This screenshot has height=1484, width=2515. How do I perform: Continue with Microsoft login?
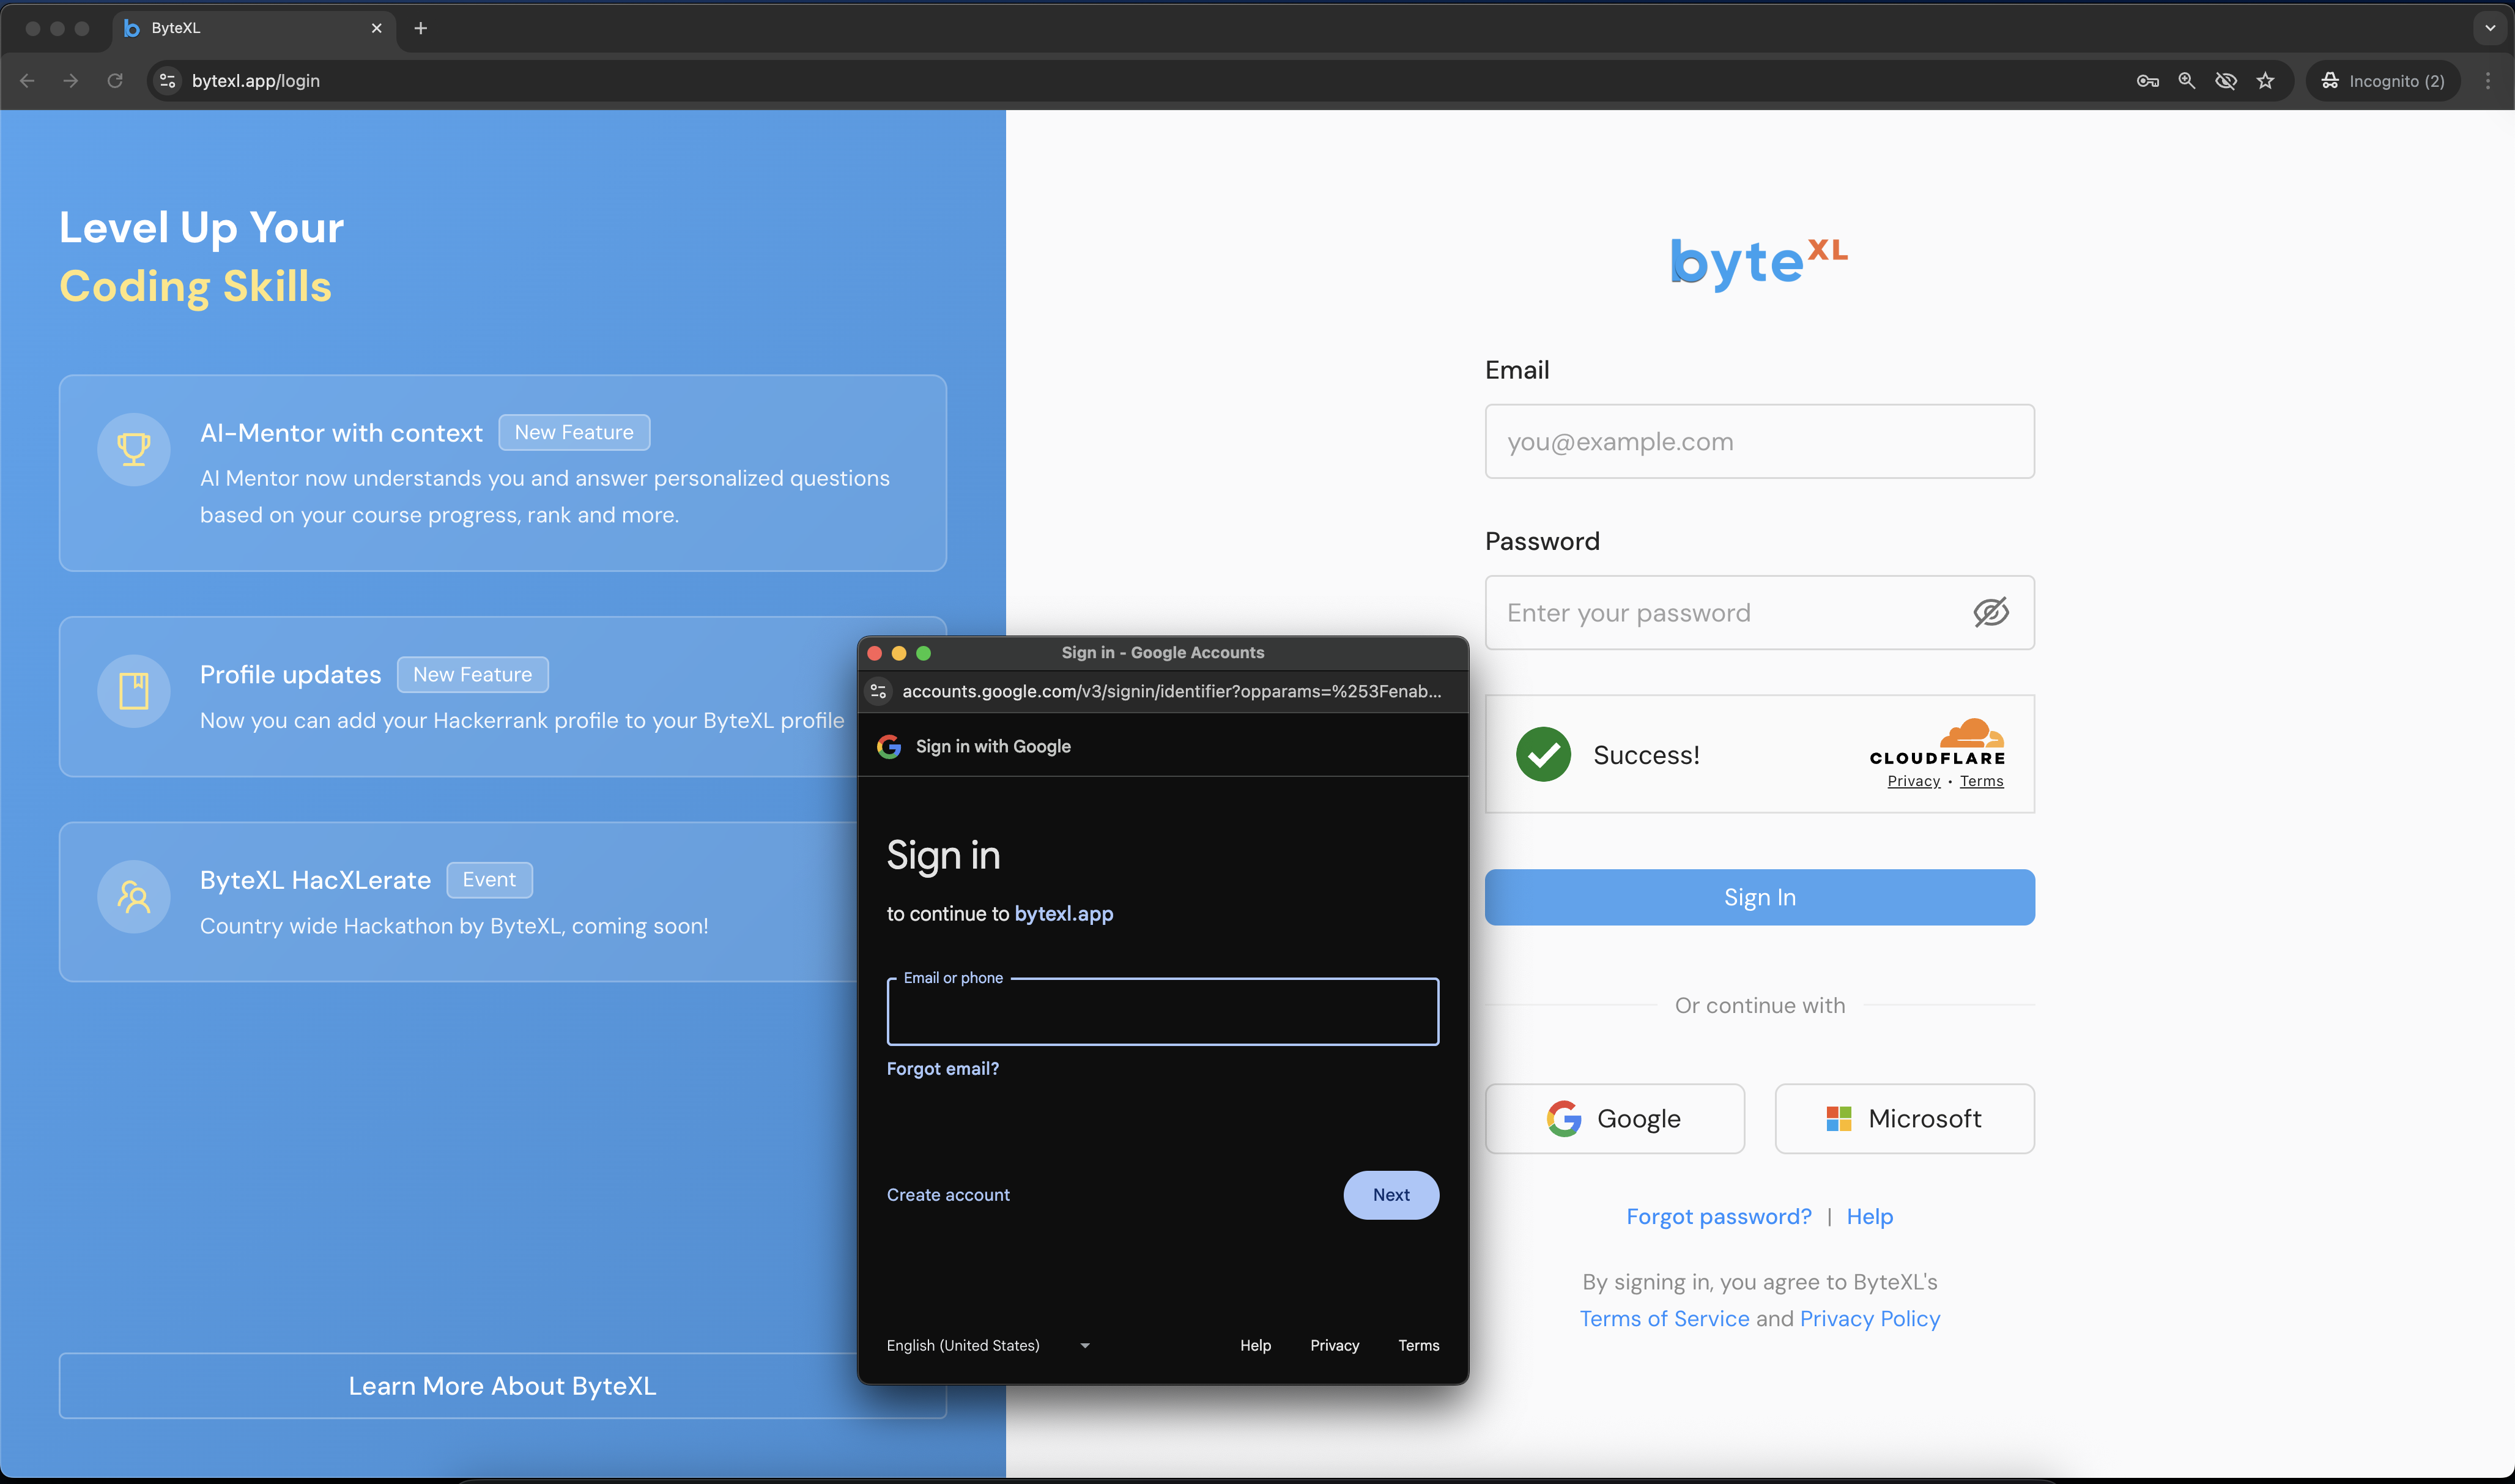1903,1118
